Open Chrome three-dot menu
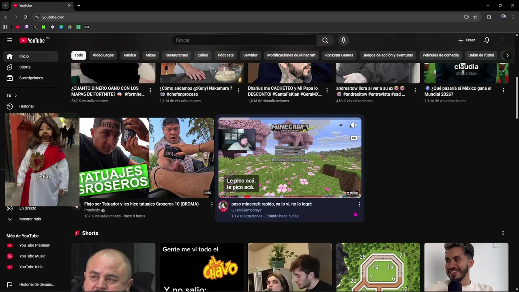Viewport: 519px width, 292px height. tap(513, 17)
